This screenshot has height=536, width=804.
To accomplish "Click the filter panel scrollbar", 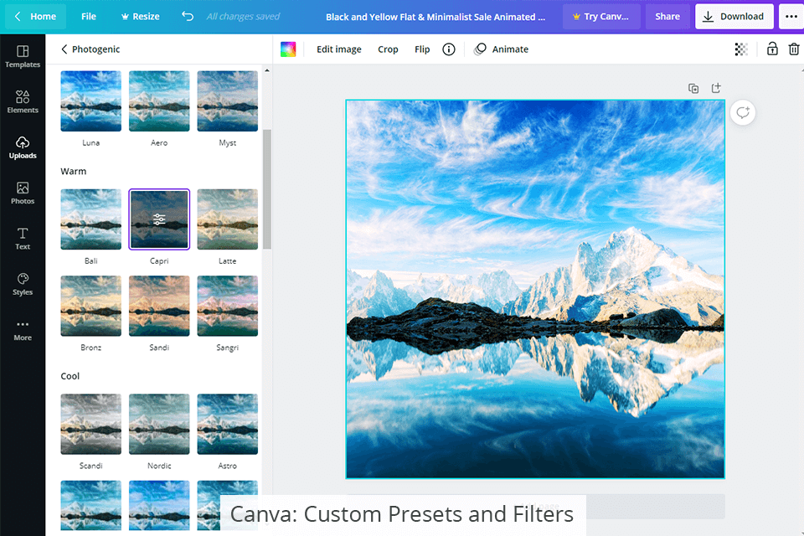I will pos(266,189).
